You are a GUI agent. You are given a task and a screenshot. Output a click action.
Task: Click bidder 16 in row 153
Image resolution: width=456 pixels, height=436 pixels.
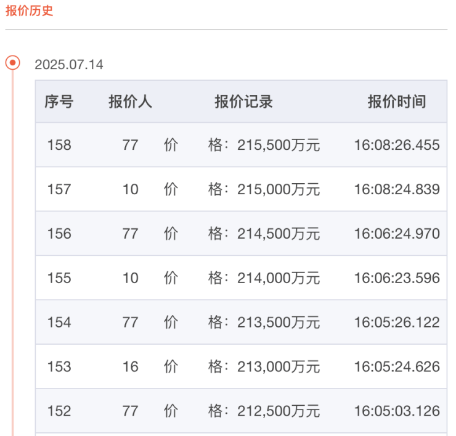coord(130,367)
